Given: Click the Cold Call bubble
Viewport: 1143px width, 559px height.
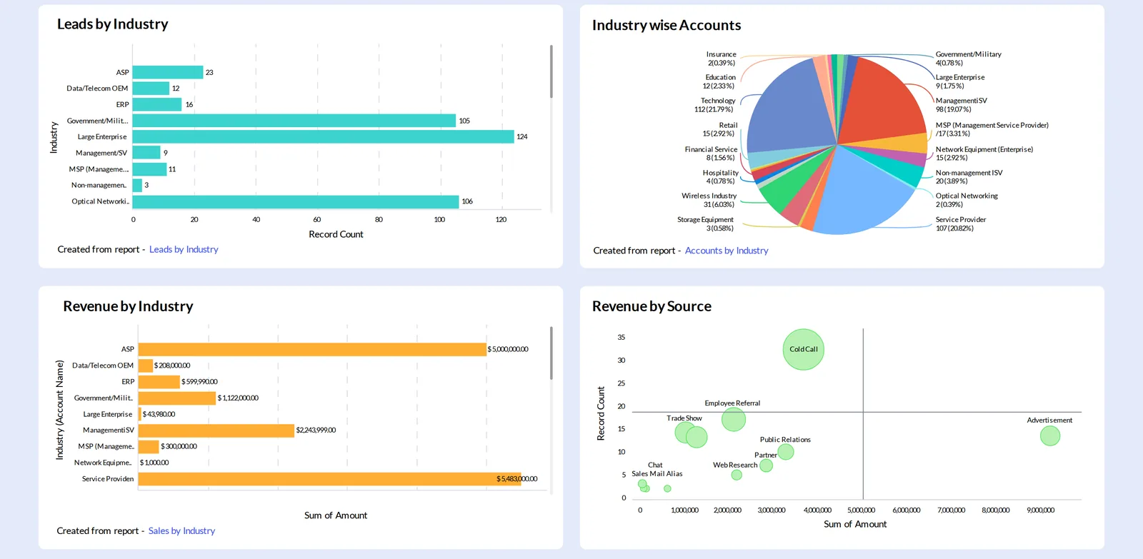Looking at the screenshot, I should (x=804, y=349).
